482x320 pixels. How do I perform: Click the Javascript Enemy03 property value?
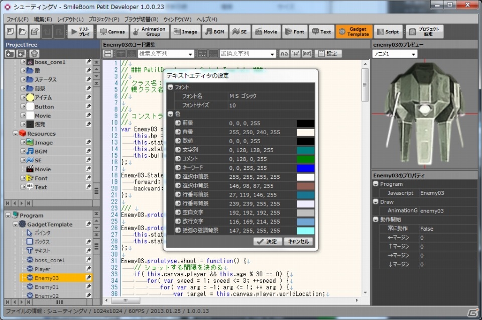[447, 193]
